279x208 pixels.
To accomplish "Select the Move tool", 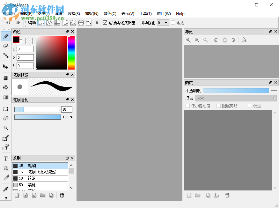I will [x=5, y=66].
